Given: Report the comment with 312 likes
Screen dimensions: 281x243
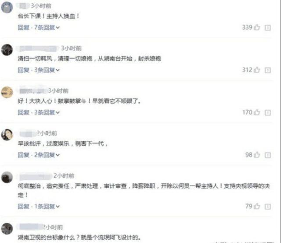Looking at the screenshot, I should (268, 70).
